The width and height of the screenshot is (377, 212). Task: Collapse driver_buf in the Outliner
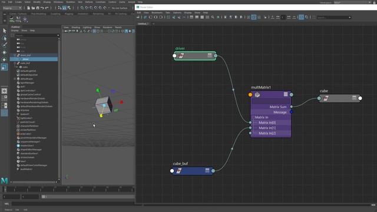pyautogui.click(x=15, y=55)
